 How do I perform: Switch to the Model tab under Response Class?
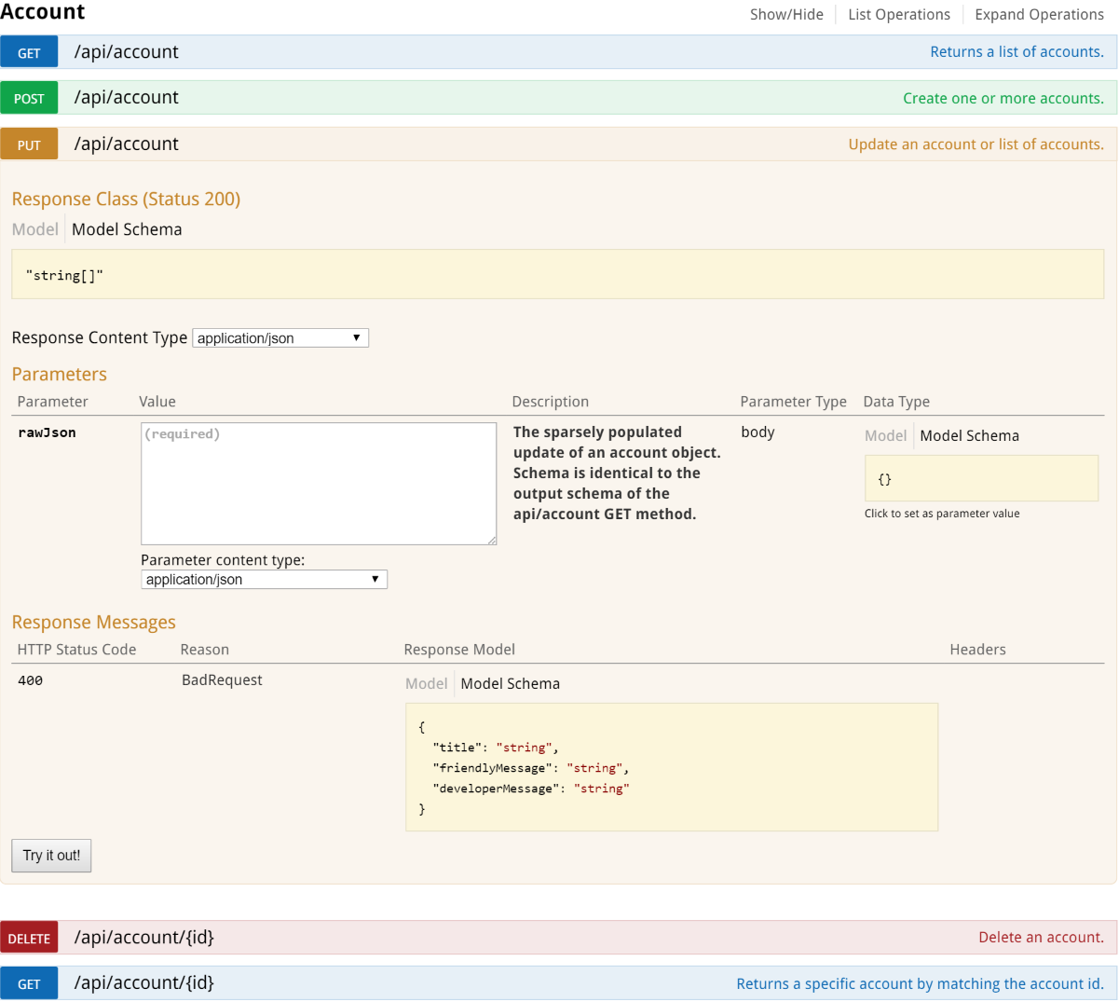click(34, 228)
